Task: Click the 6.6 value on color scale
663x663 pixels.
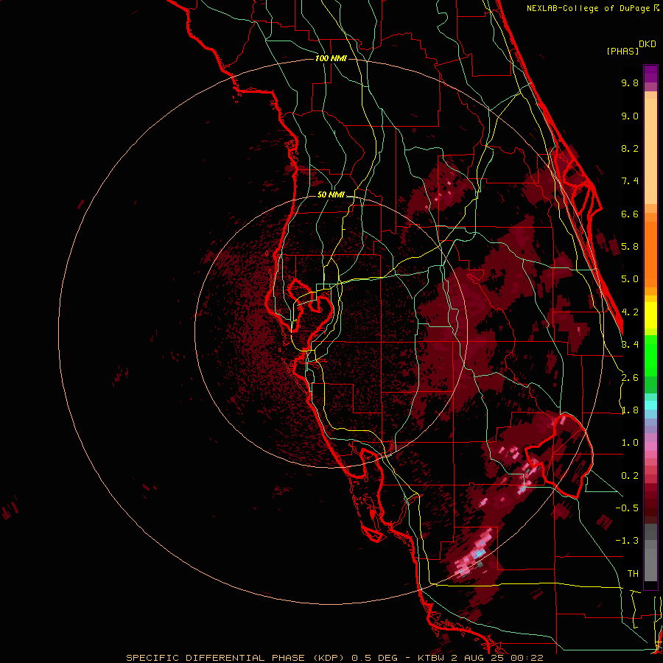Action: pos(630,214)
